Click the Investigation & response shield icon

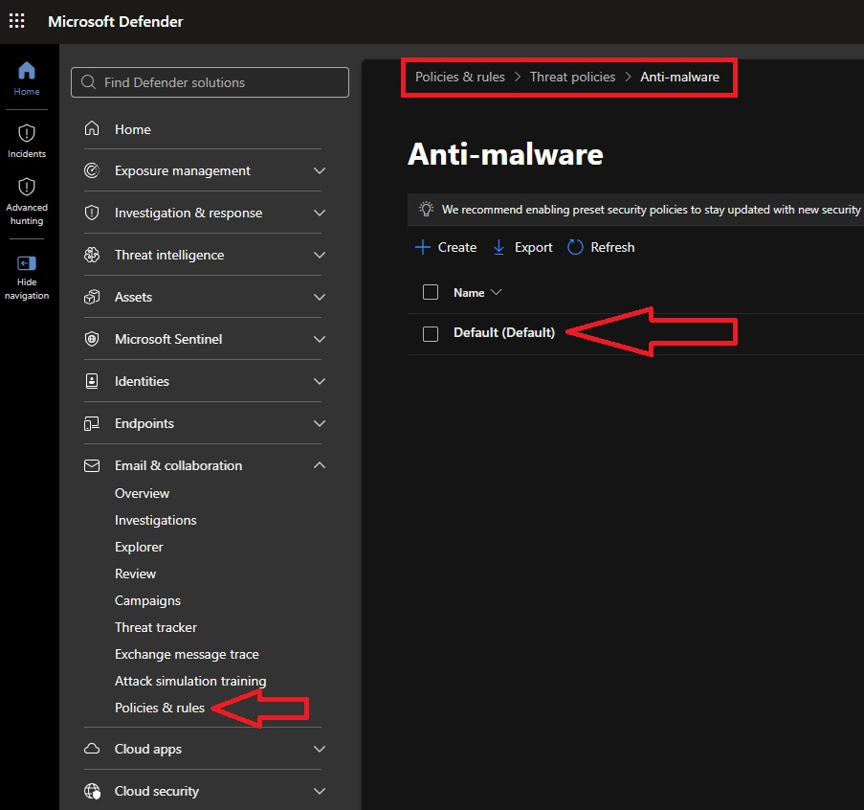[x=92, y=213]
